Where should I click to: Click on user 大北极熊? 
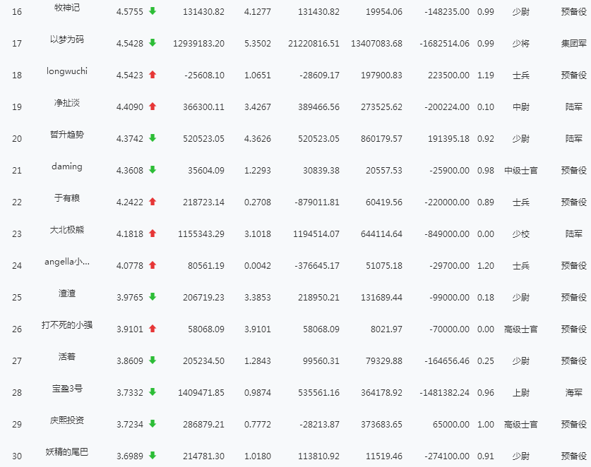pyautogui.click(x=67, y=230)
